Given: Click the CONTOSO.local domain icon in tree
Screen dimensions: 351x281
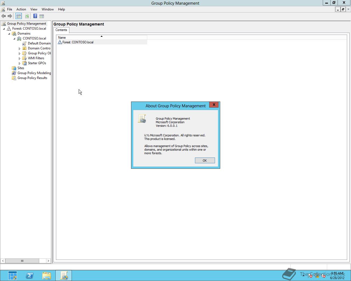Looking at the screenshot, I should 19,38.
